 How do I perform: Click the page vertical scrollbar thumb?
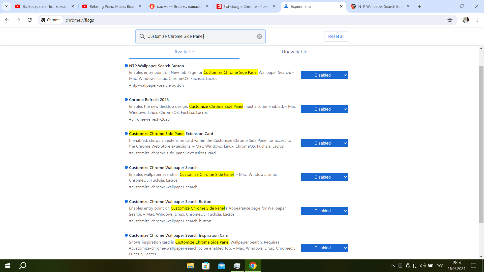pos(481,144)
